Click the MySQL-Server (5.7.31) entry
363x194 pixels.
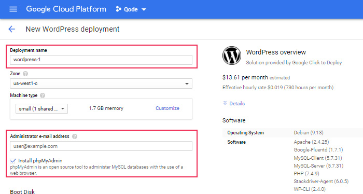[x=318, y=166]
